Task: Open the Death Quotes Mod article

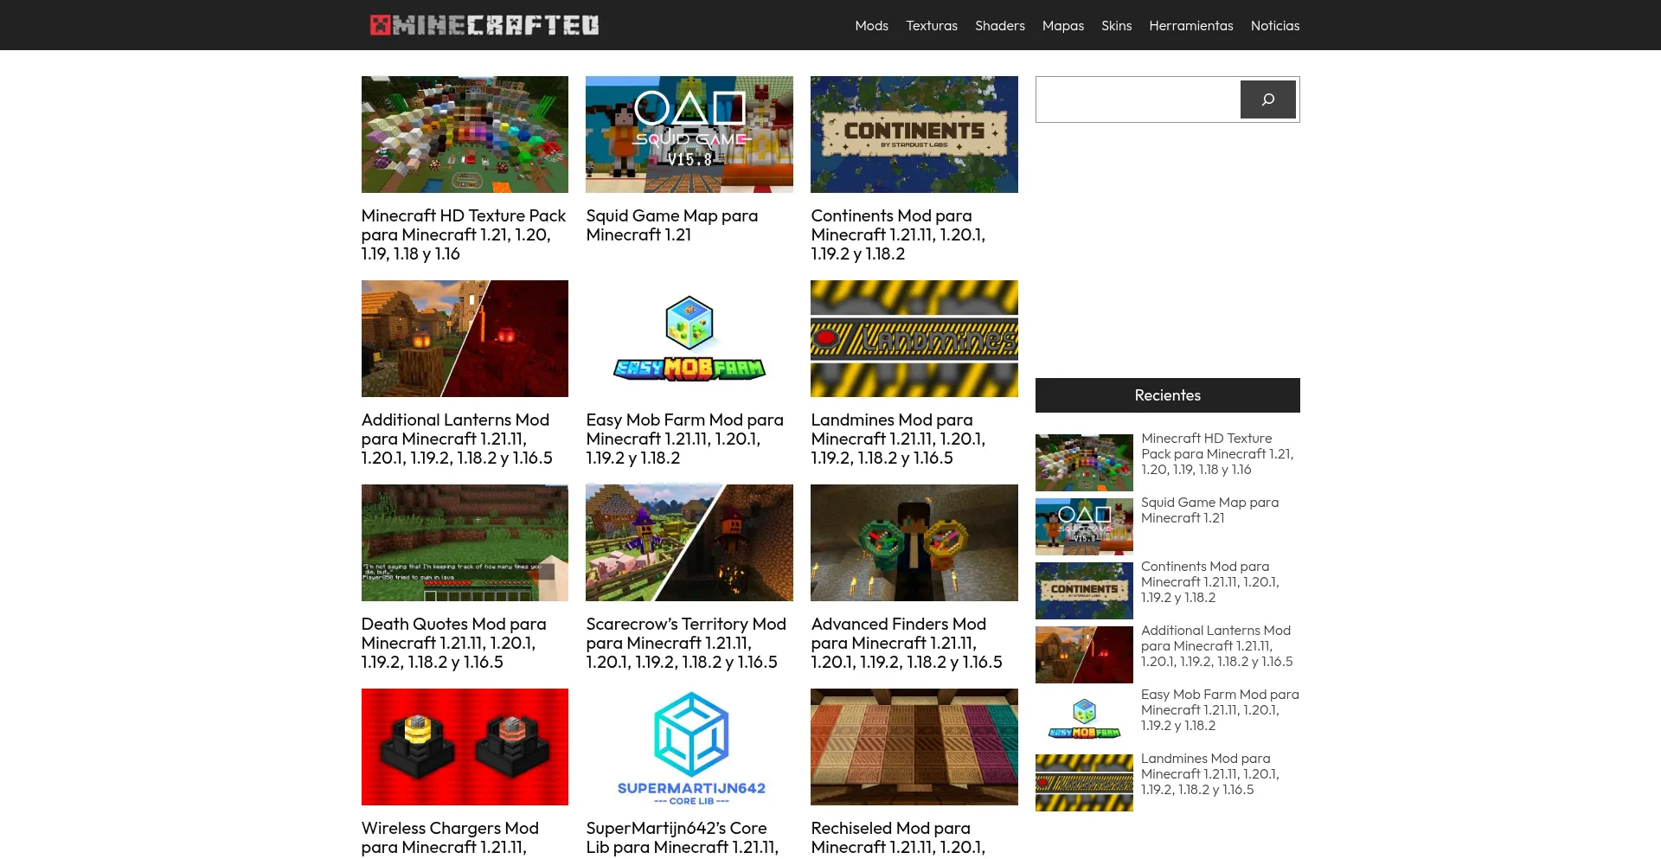Action: point(453,643)
